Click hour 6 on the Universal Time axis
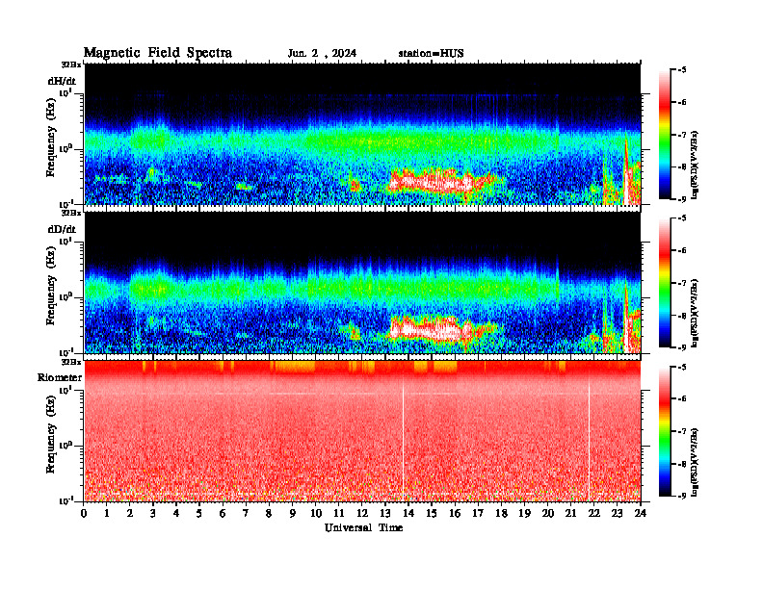Screen dimensions: 763x589 pos(223,514)
